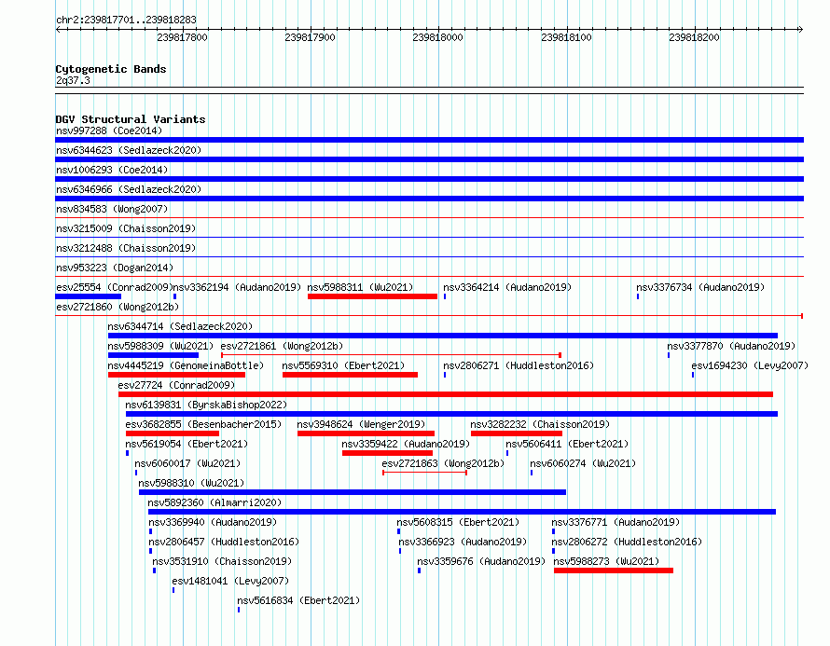Viewport: 830px width, 646px height.
Task: Click nsv6060017 (Wu2021) label
Action: pyautogui.click(x=187, y=463)
